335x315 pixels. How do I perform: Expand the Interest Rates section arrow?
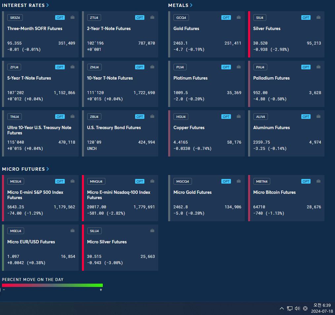pyautogui.click(x=48, y=5)
